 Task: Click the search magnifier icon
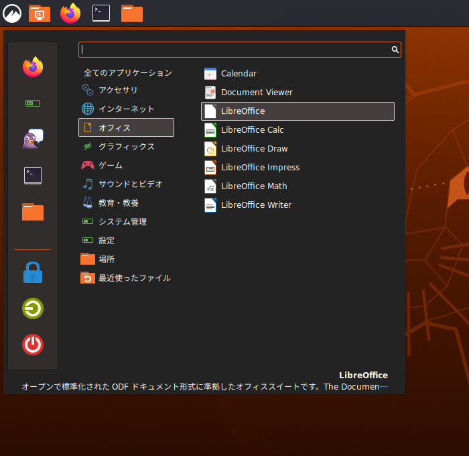tap(395, 50)
